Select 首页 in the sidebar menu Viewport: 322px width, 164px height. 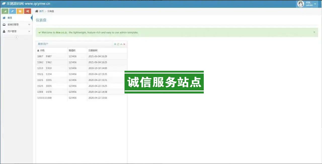[10, 18]
